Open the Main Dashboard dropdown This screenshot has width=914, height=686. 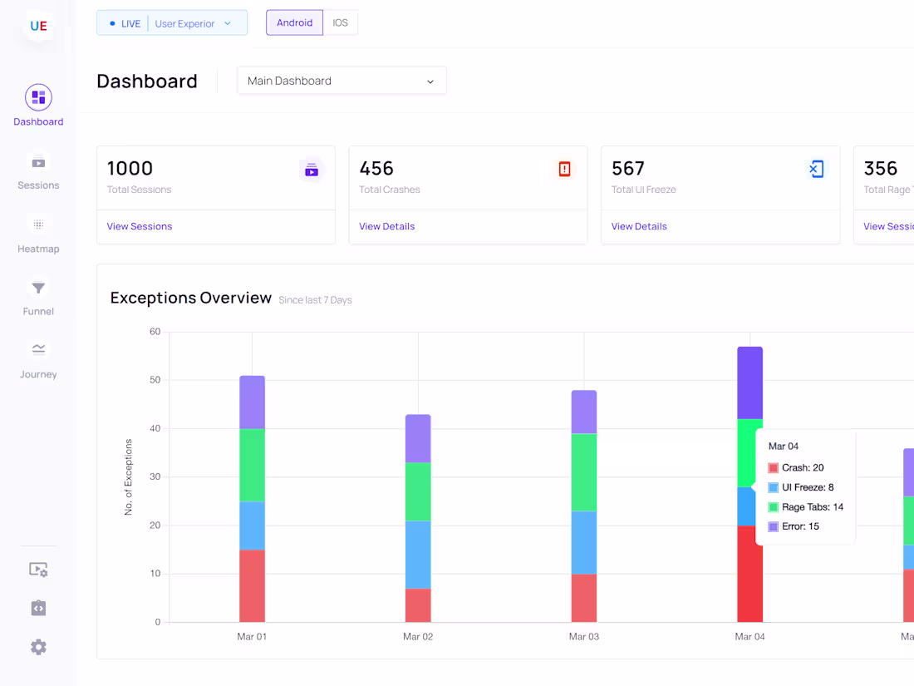point(342,81)
